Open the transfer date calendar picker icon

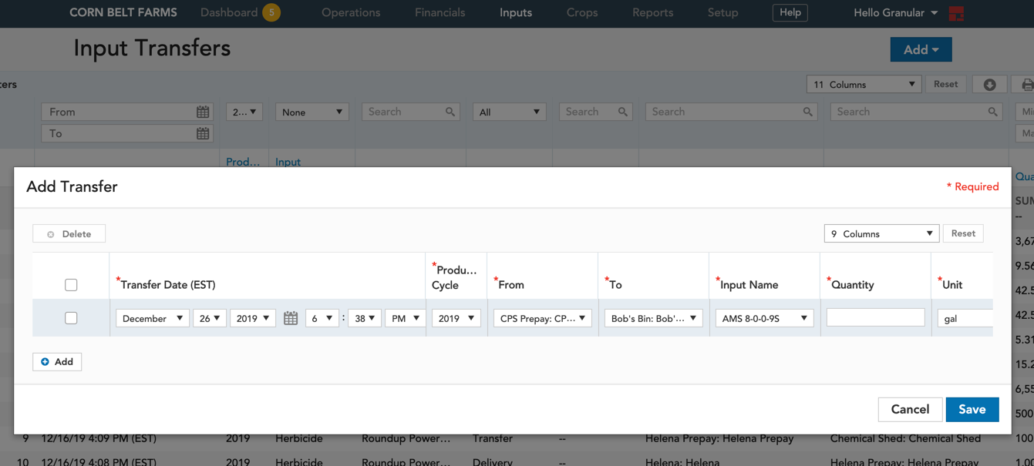pos(291,318)
